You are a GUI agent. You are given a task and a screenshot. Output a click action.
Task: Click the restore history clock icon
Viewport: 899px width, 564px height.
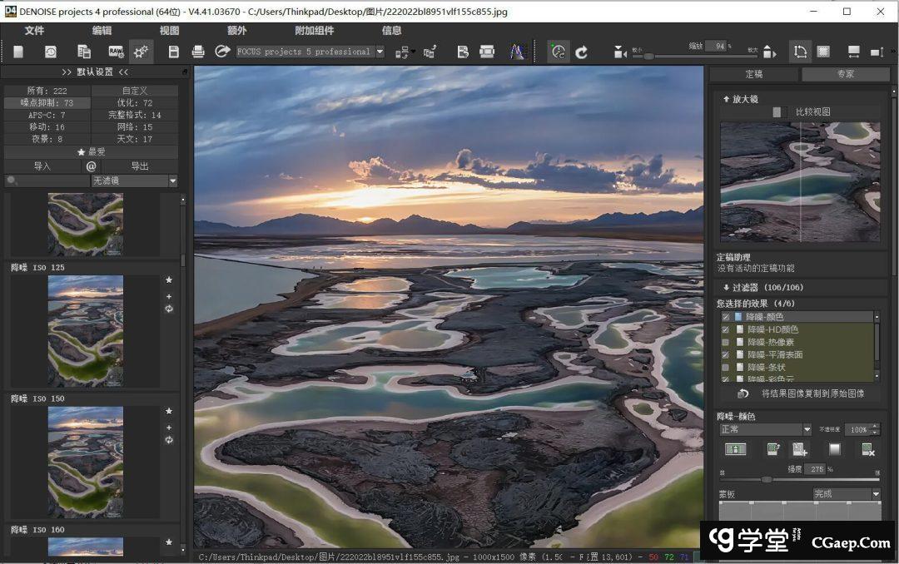click(x=51, y=52)
